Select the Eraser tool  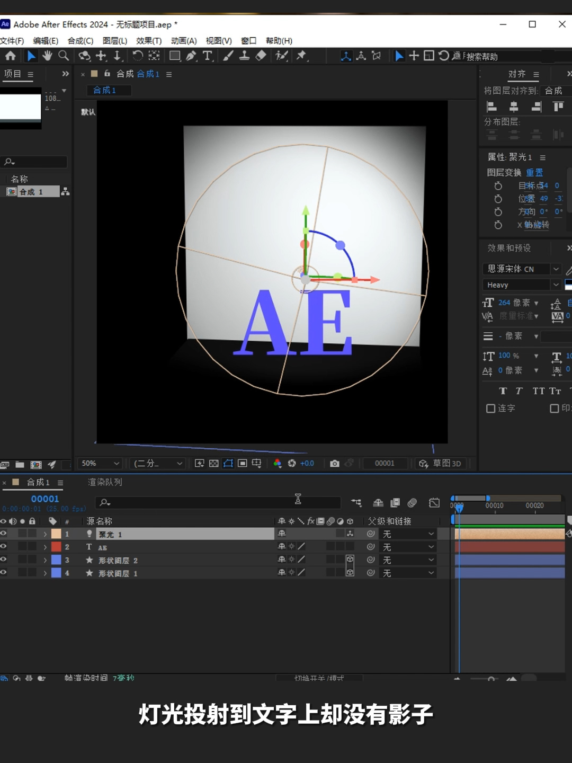click(261, 56)
